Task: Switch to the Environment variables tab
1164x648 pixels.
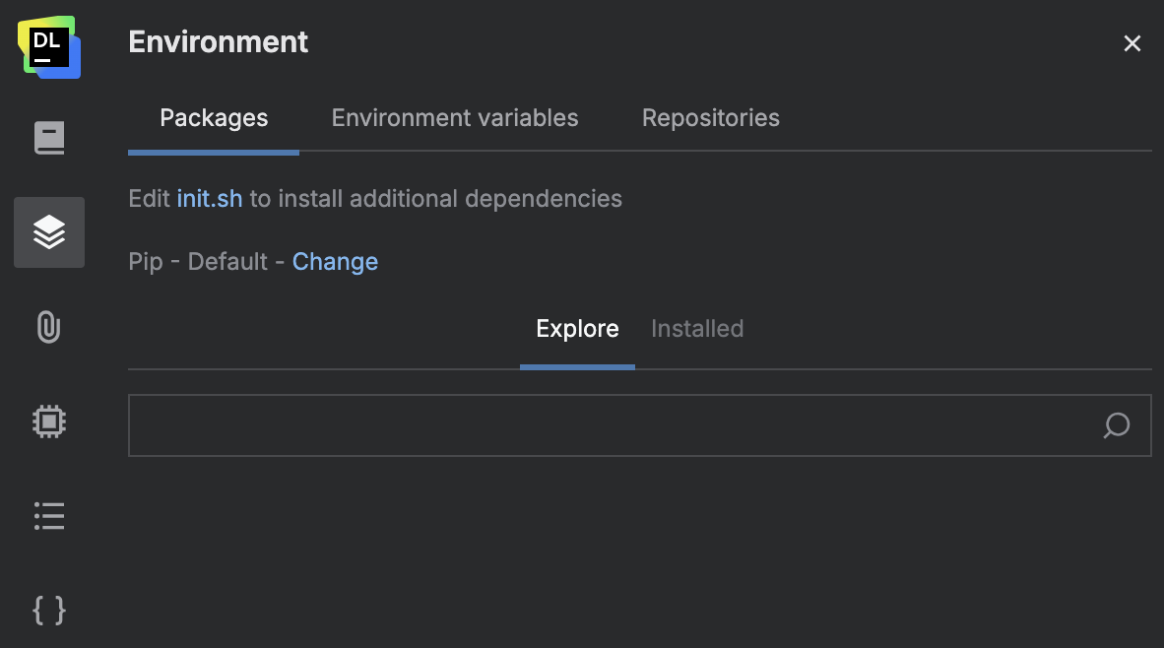Action: [x=454, y=117]
